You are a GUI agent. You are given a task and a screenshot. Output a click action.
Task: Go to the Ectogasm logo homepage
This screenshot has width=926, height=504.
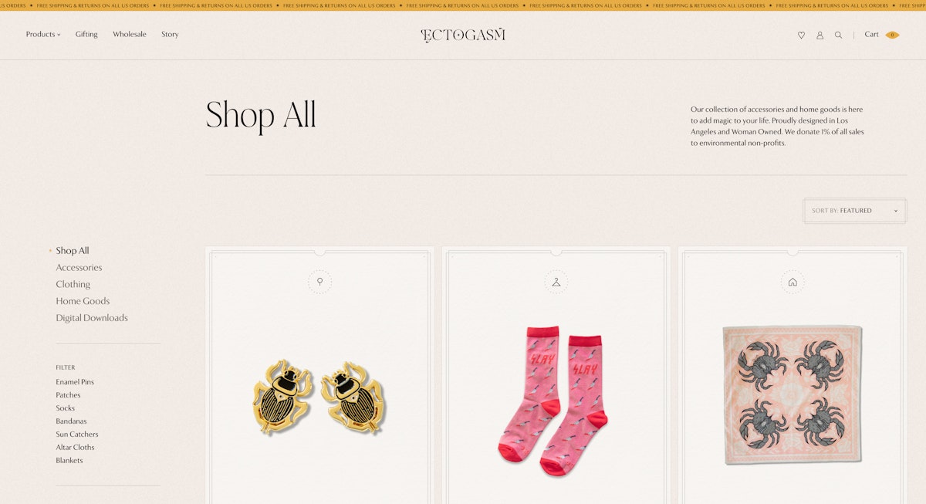[463, 35]
